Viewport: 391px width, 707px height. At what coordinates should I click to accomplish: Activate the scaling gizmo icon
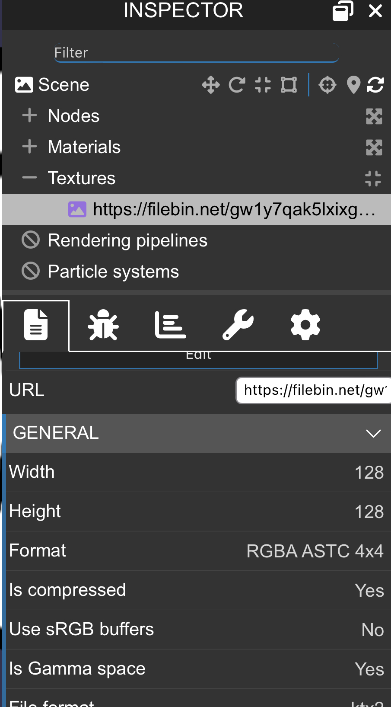tap(263, 85)
